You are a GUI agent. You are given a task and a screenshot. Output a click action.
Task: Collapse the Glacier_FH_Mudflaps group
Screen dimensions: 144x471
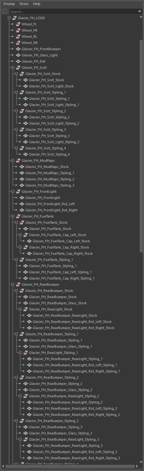13,161
